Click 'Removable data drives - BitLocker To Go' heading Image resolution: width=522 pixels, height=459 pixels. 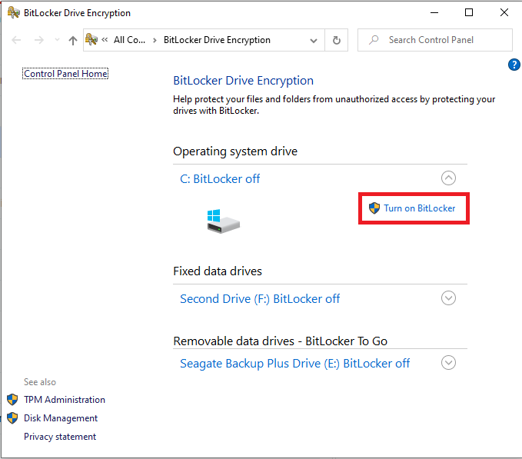pyautogui.click(x=281, y=341)
